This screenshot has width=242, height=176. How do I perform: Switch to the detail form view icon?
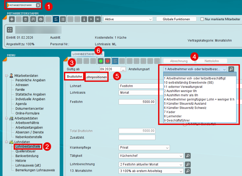point(56,19)
